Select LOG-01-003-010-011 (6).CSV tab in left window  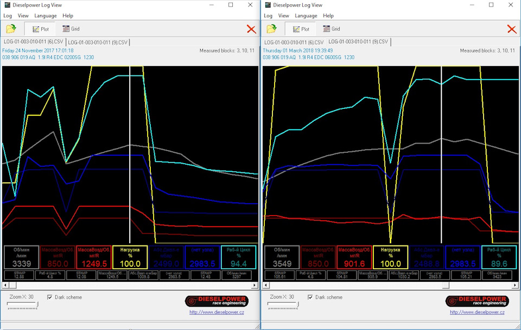(33, 42)
